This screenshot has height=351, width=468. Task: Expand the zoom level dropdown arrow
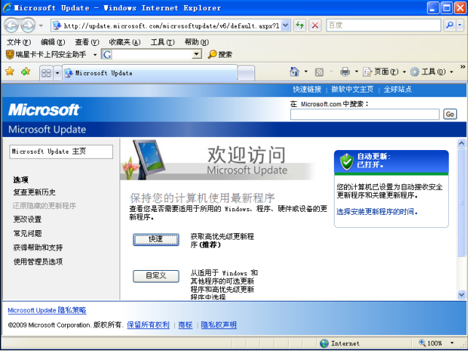[x=452, y=343]
